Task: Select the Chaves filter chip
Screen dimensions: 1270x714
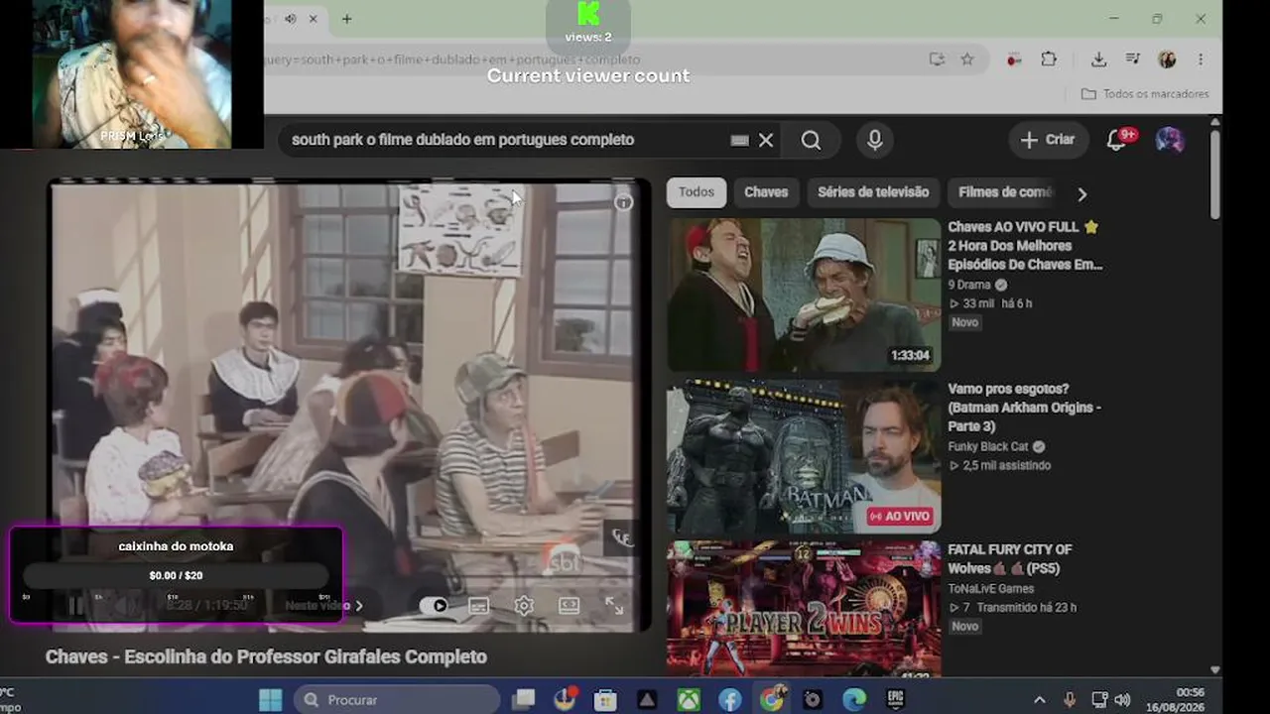Action: pos(766,192)
